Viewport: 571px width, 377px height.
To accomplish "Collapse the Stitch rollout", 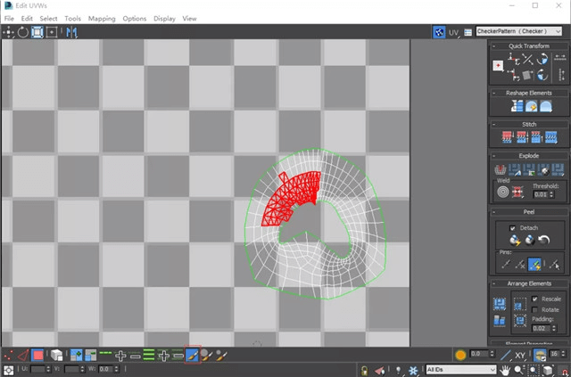I will coord(494,124).
